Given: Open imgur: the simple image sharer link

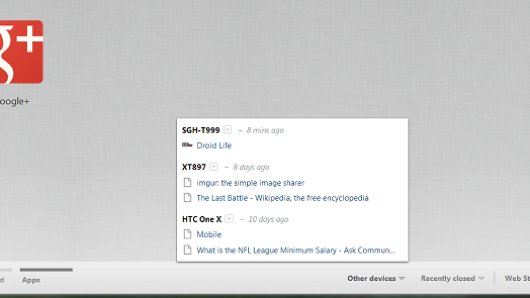Looking at the screenshot, I should tap(250, 182).
